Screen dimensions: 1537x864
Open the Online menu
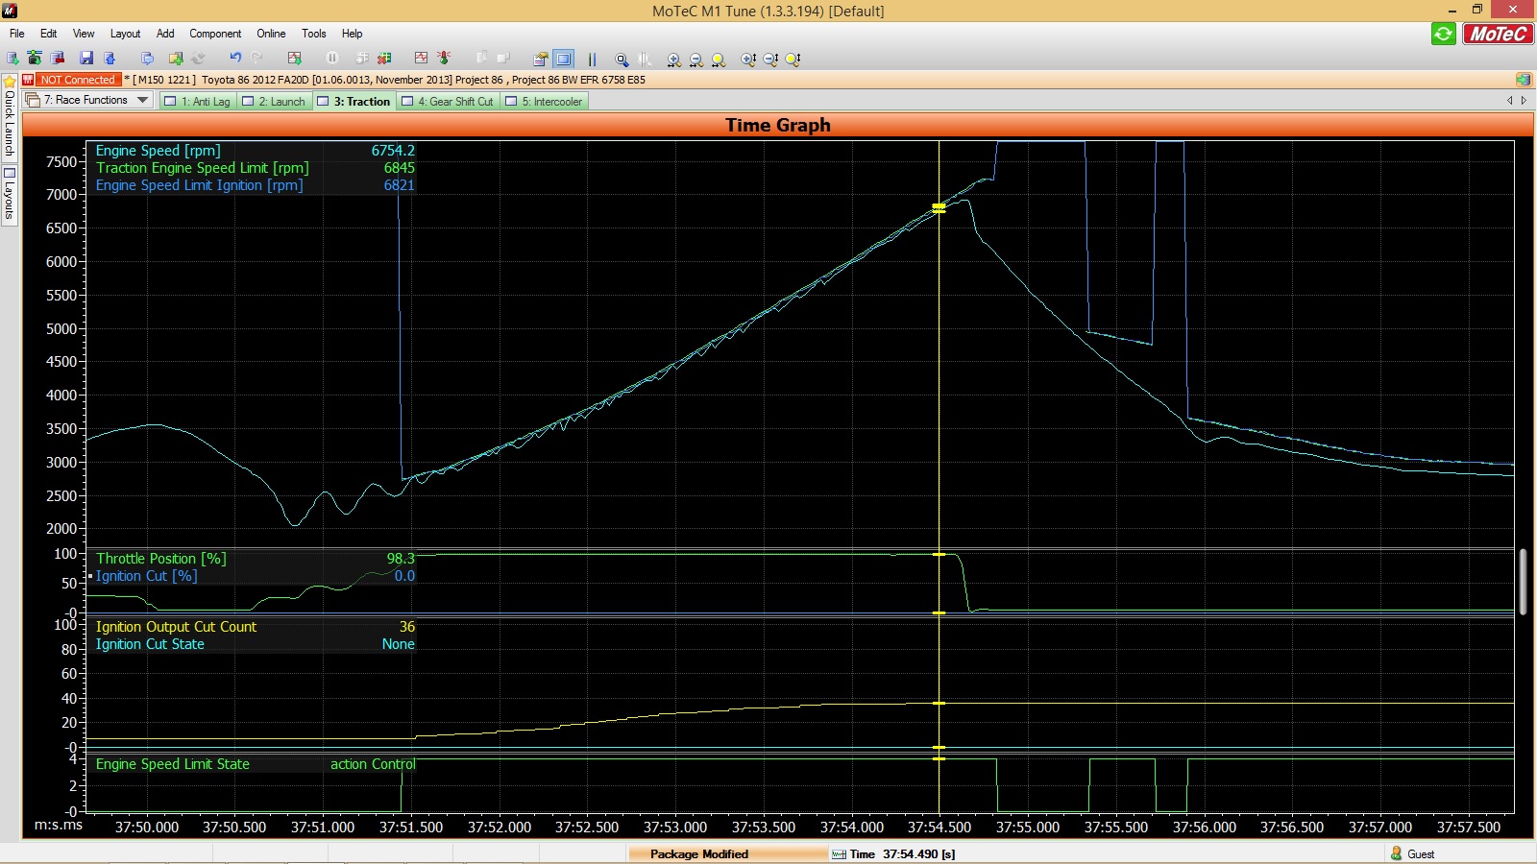point(271,34)
